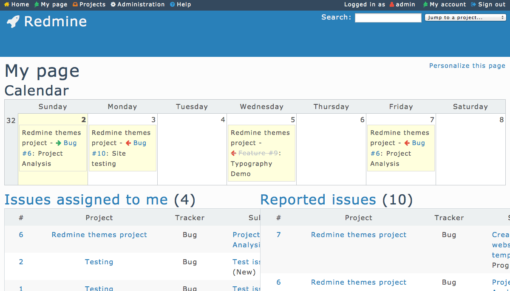Click the gear icon beside Administration

(x=113, y=5)
